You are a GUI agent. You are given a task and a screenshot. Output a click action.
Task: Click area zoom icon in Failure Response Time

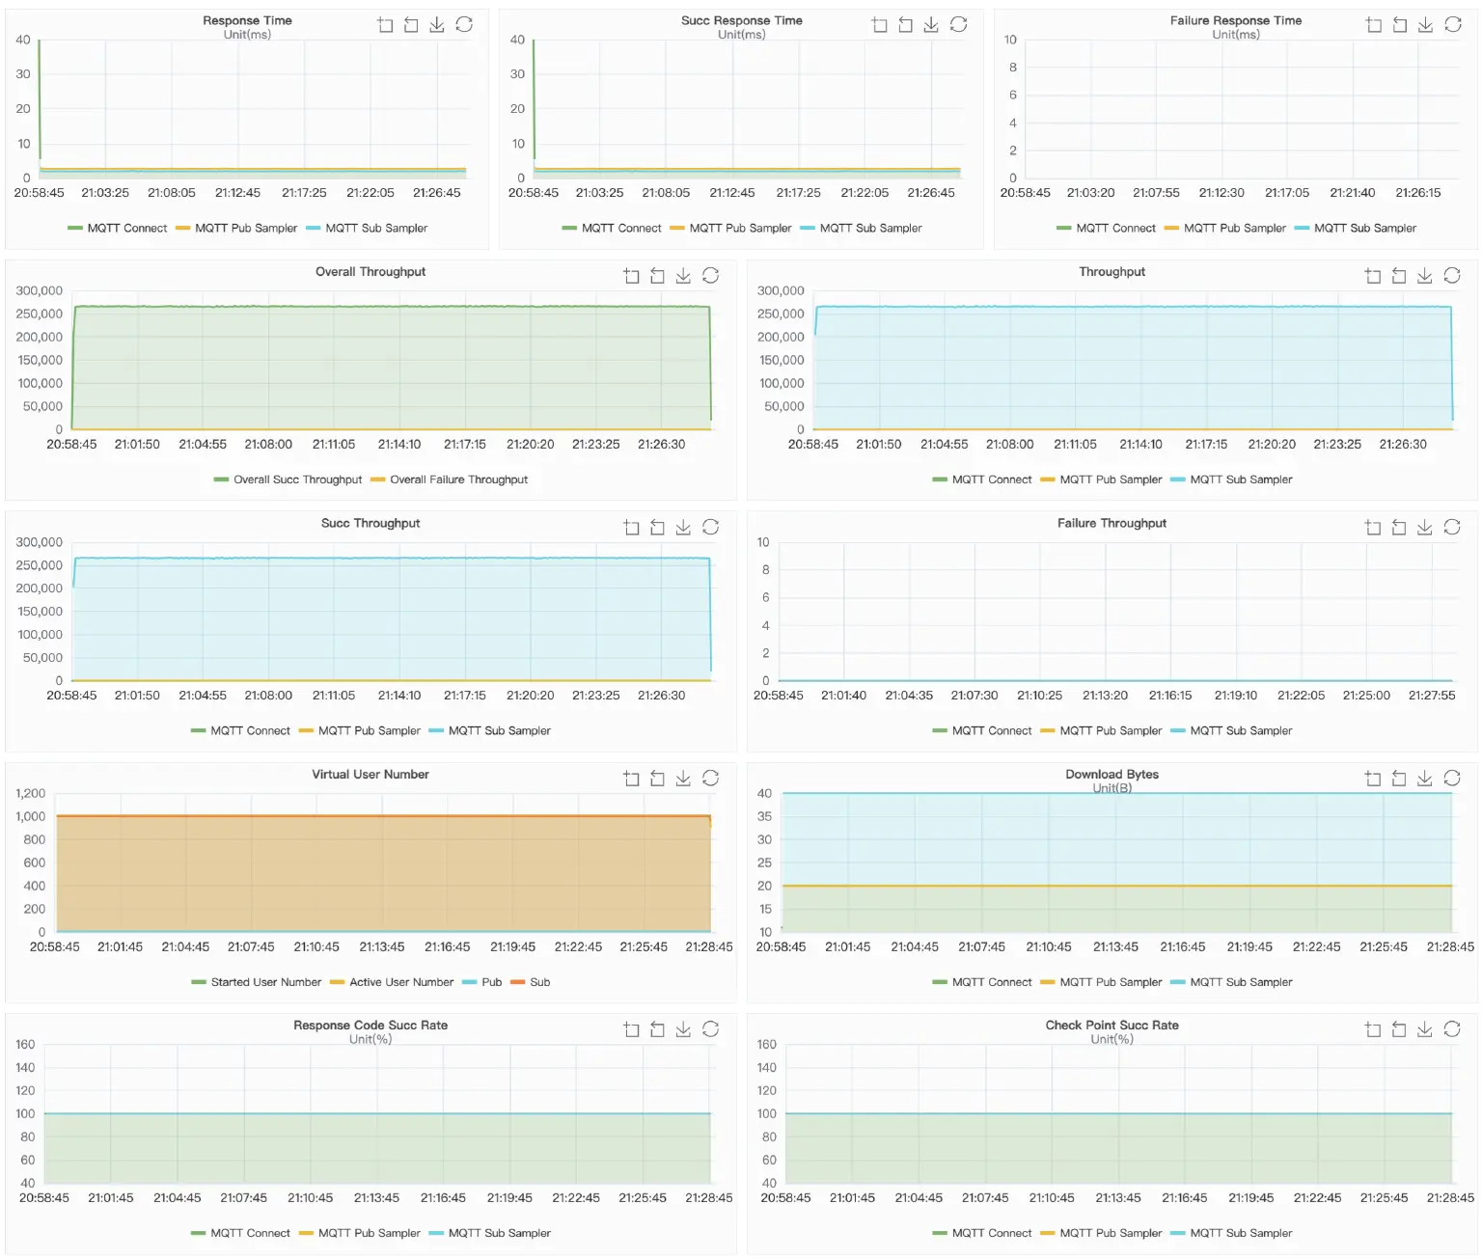coord(1373,25)
